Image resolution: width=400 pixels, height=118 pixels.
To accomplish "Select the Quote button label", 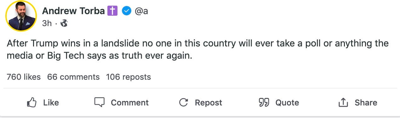I will pos(287,103).
